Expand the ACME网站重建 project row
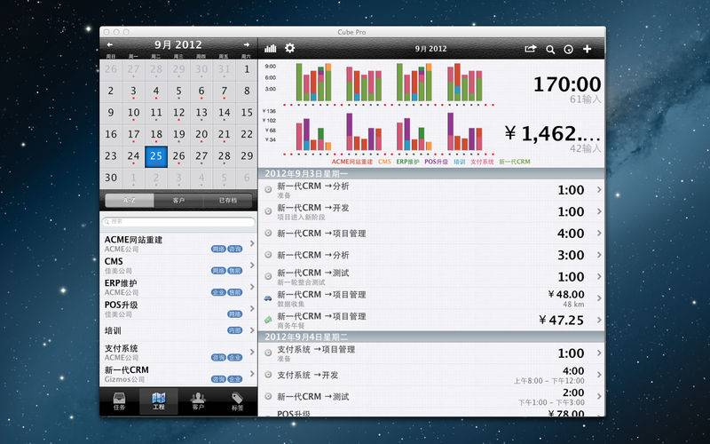Viewport: 710px width, 444px height. coord(252,244)
